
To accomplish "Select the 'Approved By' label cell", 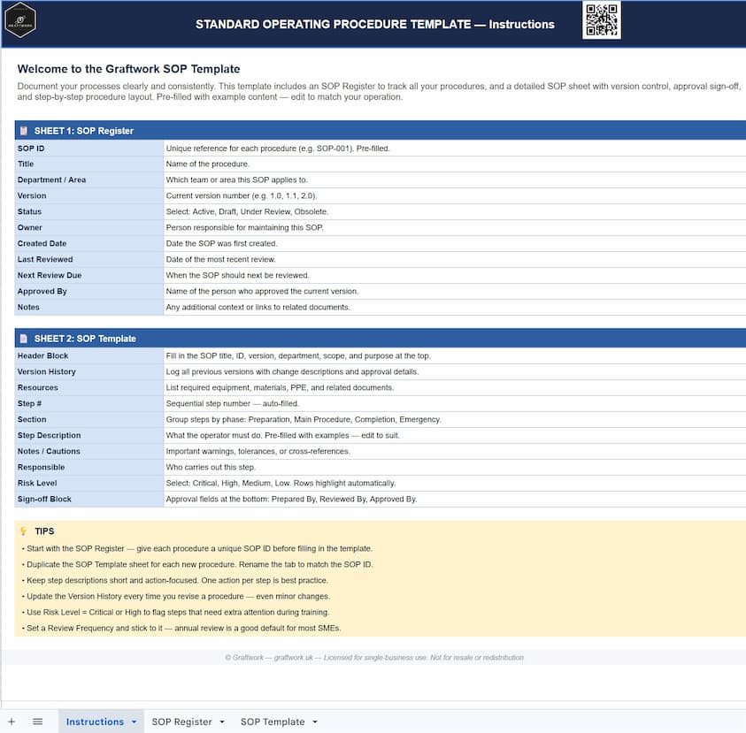I will tap(89, 292).
